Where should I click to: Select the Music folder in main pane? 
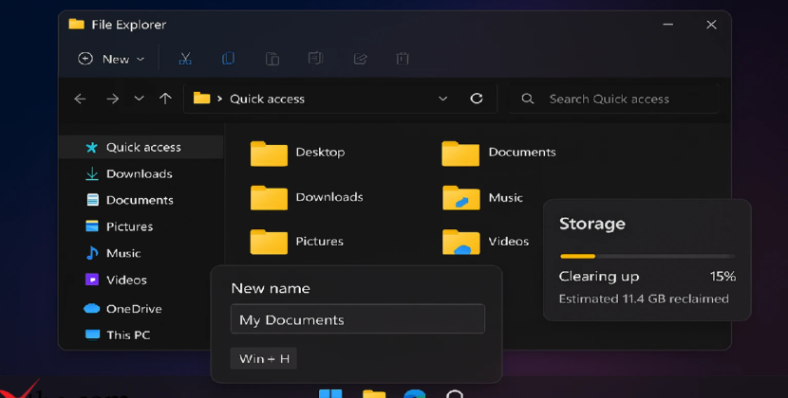pos(482,198)
